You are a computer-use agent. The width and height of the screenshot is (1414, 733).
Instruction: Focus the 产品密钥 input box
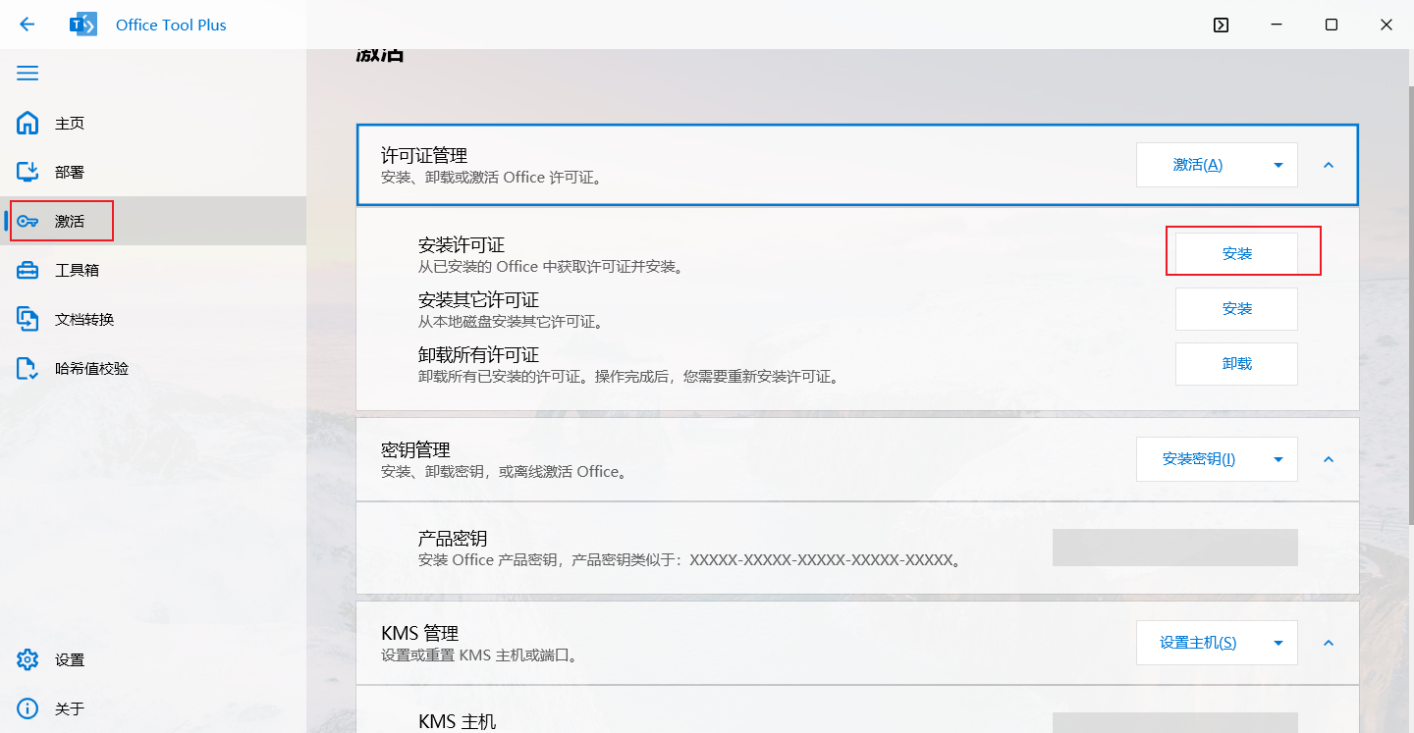1175,548
